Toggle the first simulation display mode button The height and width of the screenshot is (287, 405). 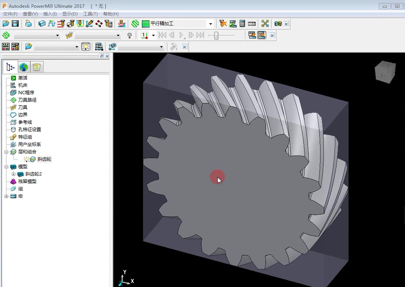(252, 35)
